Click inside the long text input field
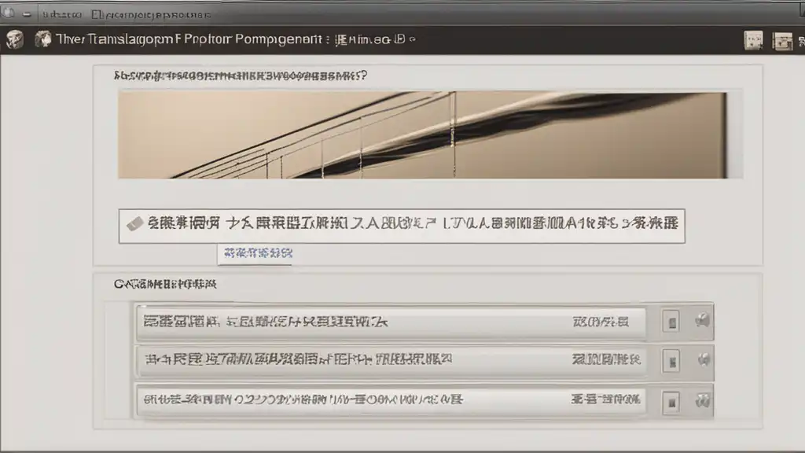This screenshot has height=453, width=805. coord(402,226)
